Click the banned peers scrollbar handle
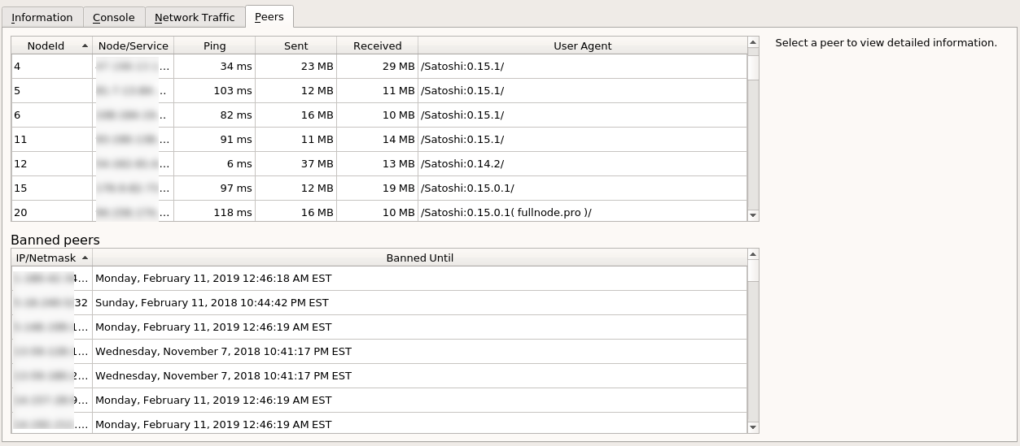Screen dimensions: 1020x446 753,271
